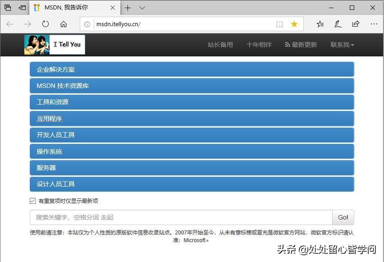Viewport: 384px width, 262px height.
Task: Go to the browser home page
Action: coord(64,24)
